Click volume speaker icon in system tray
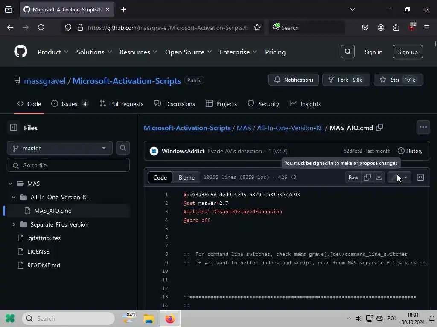Viewport: 437px width, 327px height. [x=358, y=318]
